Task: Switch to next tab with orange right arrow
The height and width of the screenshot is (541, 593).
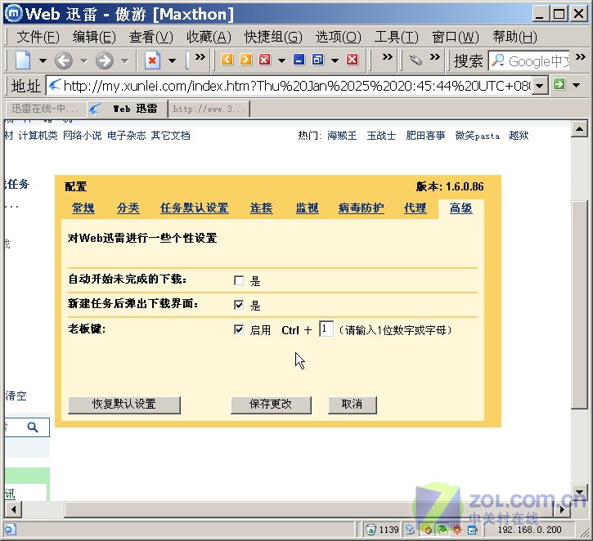Action: pos(246,60)
